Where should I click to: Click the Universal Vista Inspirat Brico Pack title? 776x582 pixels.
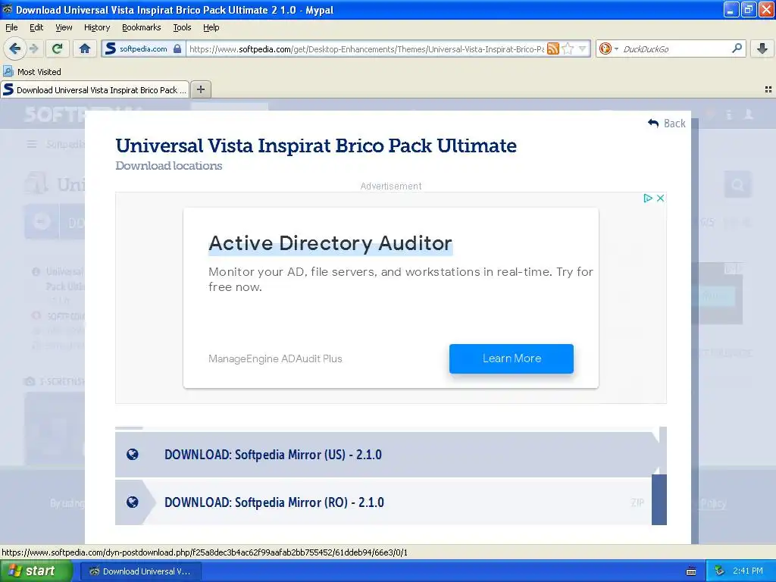pyautogui.click(x=316, y=145)
